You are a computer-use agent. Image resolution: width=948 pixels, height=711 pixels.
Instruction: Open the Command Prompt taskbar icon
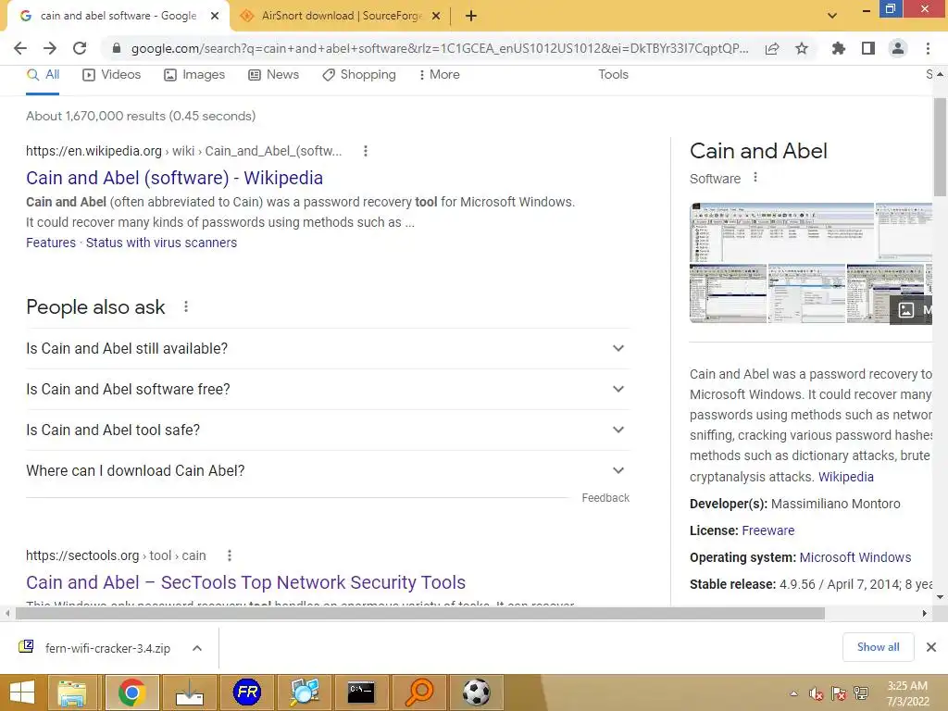coord(362,692)
